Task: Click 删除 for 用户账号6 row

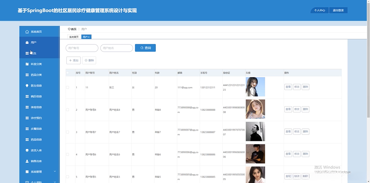Action: tap(305, 154)
